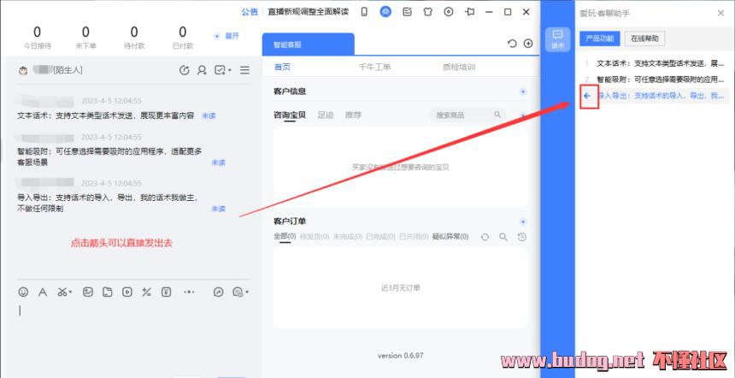
Task: Open the three-dots more tools menu
Action: point(189,292)
